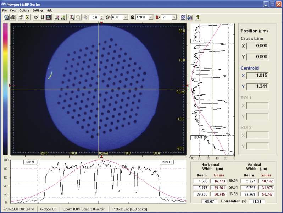Click the zoom out magnifier icon
The width and height of the screenshot is (283, 213).
(x=78, y=17)
